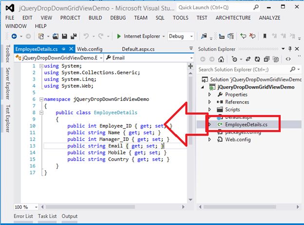Click the Undo toolbar icon
The image size is (304, 225).
tap(86, 36)
